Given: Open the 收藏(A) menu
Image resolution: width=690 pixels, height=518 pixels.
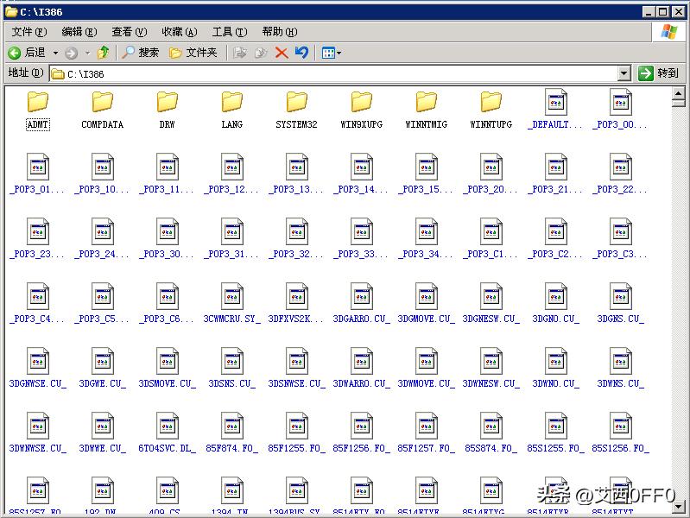Looking at the screenshot, I should (180, 32).
